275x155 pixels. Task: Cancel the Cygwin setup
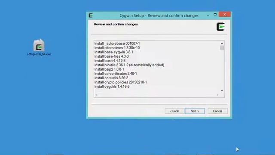217,111
